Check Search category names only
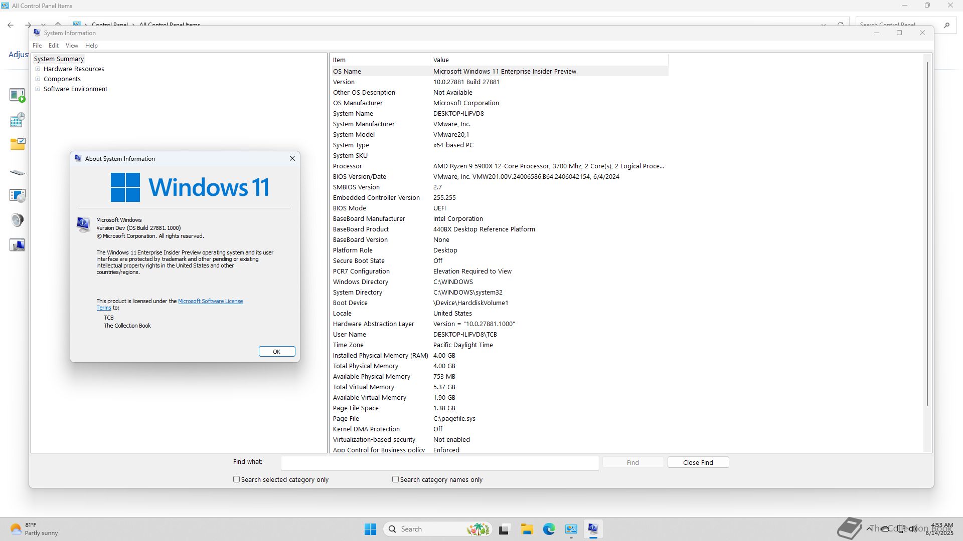 point(396,479)
